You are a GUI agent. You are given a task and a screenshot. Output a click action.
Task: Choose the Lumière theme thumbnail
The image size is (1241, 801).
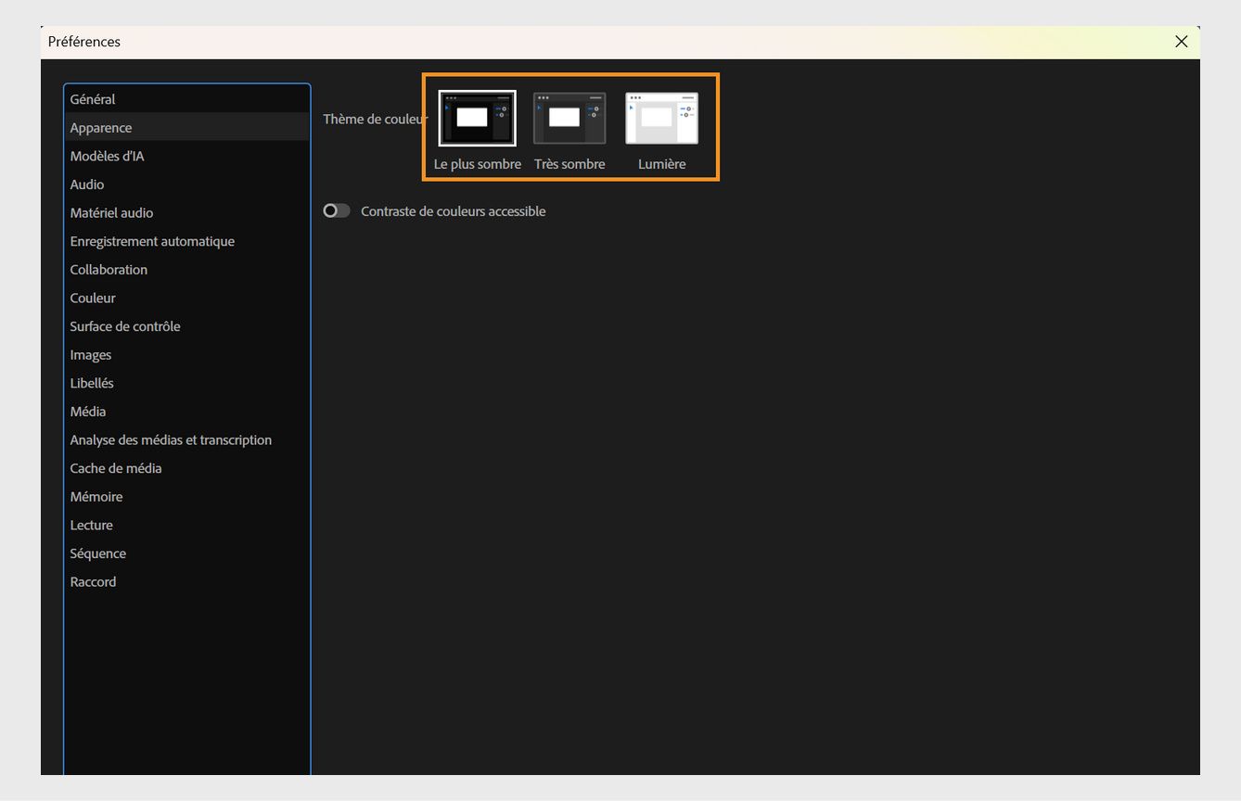pyautogui.click(x=662, y=118)
